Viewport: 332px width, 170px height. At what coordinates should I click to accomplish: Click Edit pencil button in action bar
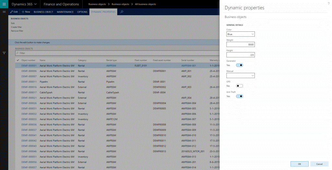tap(14, 12)
